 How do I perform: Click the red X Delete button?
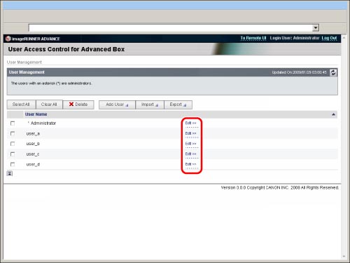(78, 104)
